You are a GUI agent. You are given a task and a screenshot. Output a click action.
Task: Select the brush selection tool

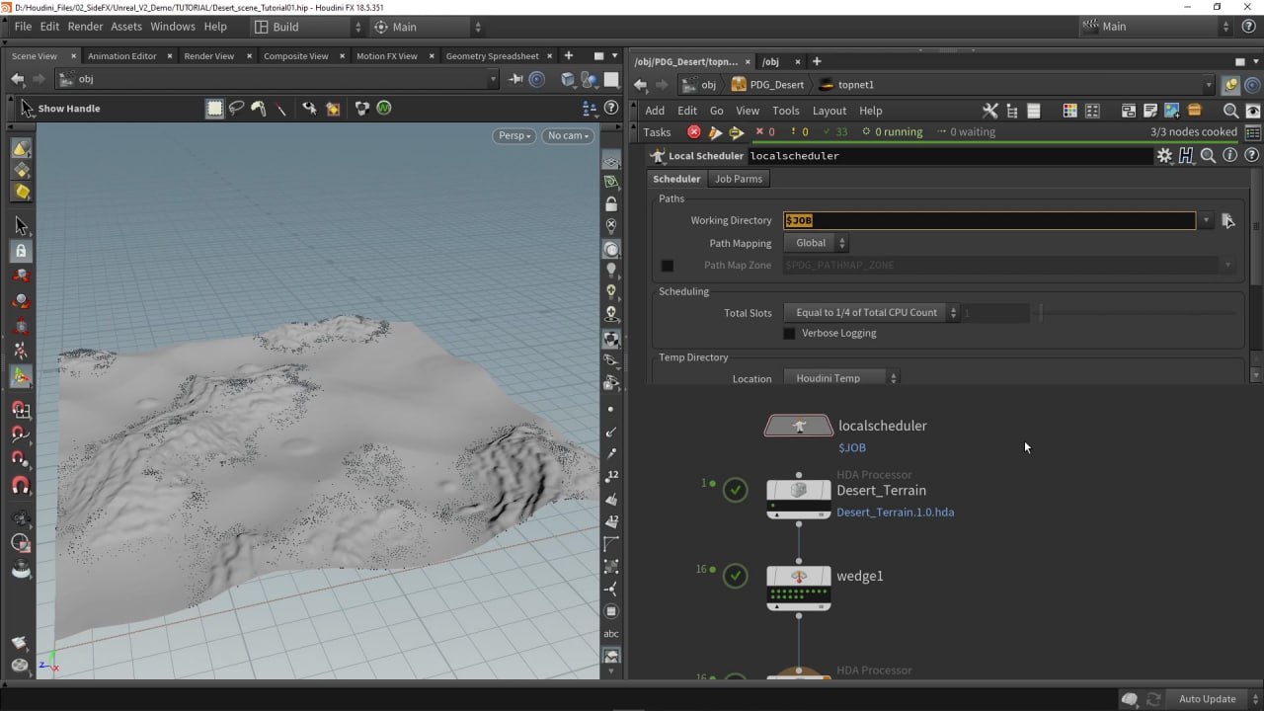pyautogui.click(x=259, y=109)
